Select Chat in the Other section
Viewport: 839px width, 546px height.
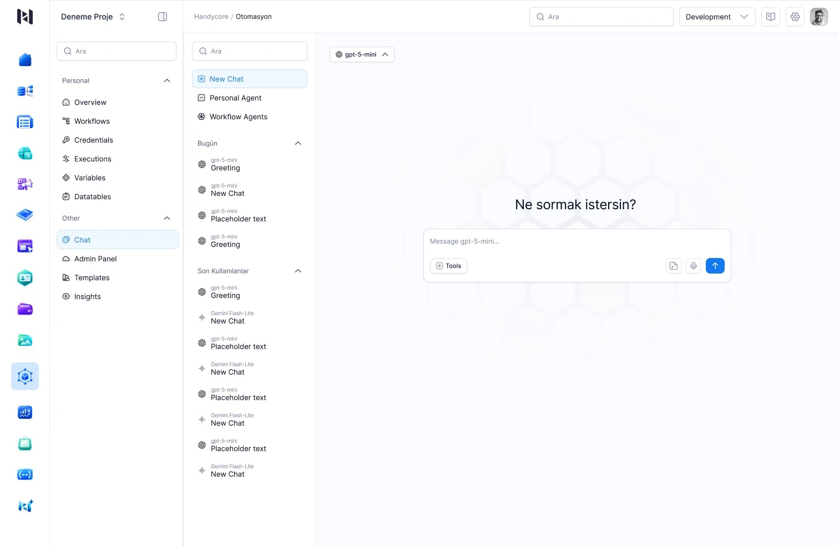(118, 240)
